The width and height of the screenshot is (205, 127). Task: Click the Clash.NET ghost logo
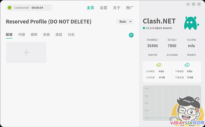click(x=189, y=23)
